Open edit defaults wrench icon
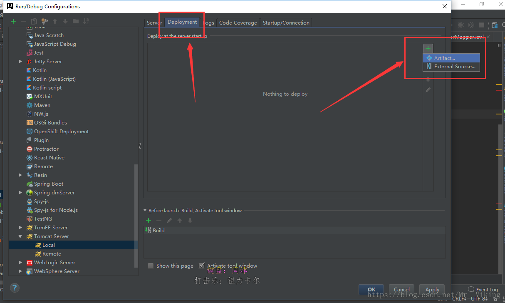This screenshot has height=303, width=505. (x=45, y=21)
